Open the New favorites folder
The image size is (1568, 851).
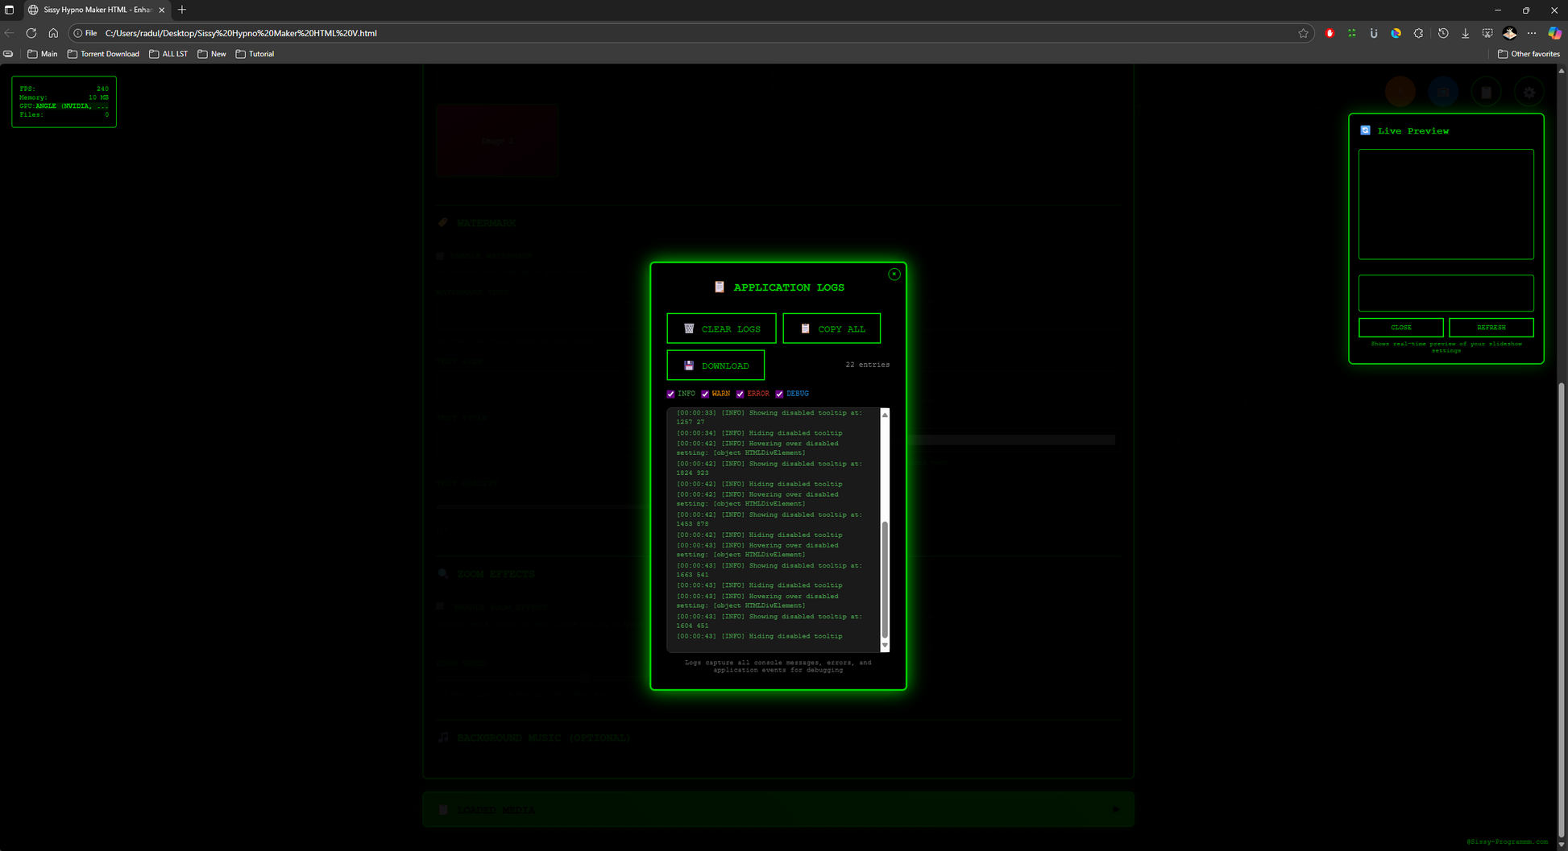tap(212, 54)
